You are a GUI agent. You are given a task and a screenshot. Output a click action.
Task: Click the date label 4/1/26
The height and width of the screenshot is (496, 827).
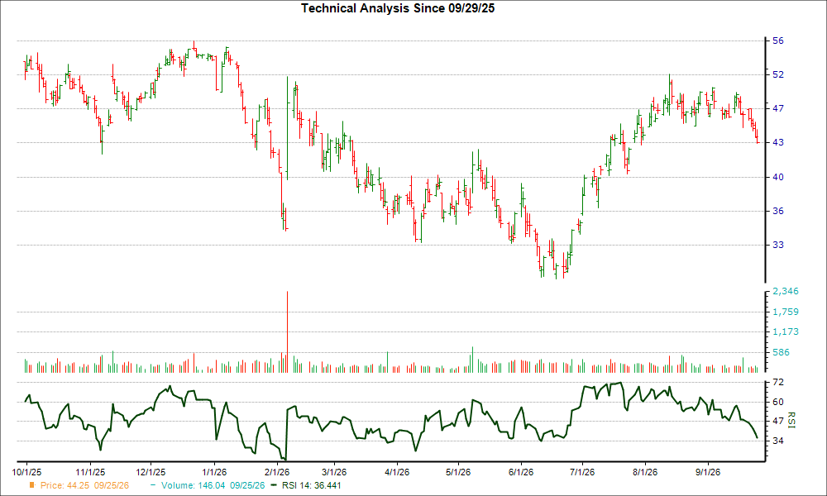pos(397,472)
